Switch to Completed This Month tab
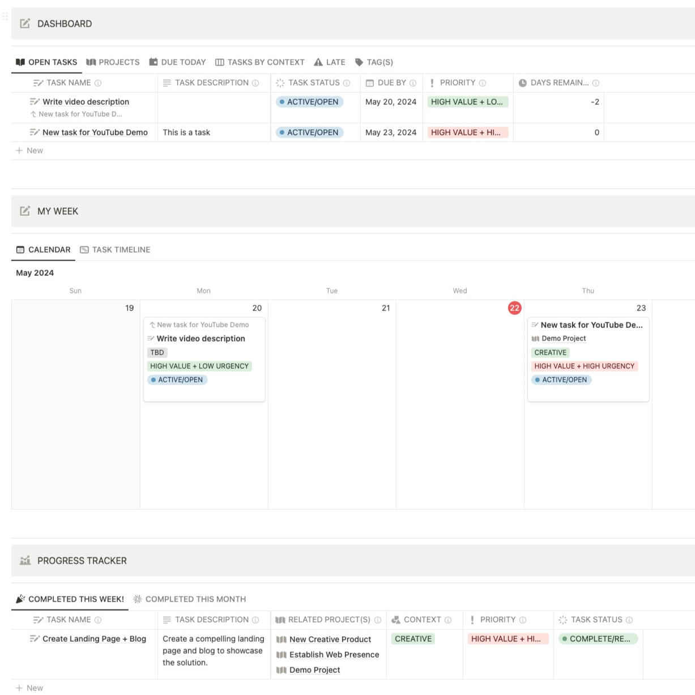 (x=189, y=599)
